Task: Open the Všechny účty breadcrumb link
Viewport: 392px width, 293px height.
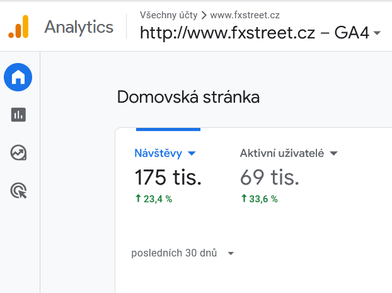Action: [x=168, y=15]
